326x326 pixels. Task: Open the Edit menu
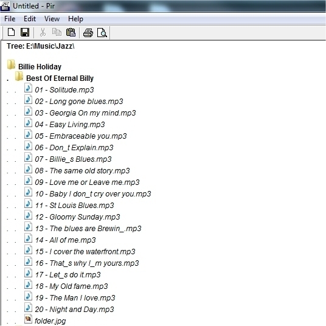(30, 19)
